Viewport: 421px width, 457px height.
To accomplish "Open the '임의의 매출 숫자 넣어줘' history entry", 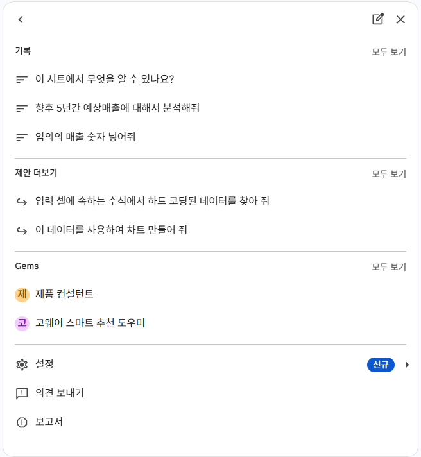I will click(210, 137).
